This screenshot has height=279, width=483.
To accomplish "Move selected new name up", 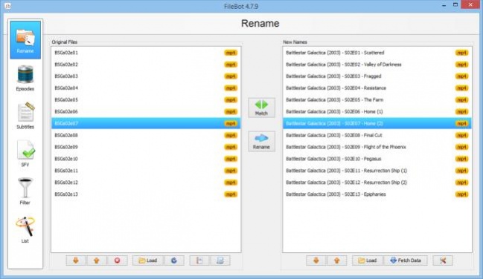I will click(336, 260).
